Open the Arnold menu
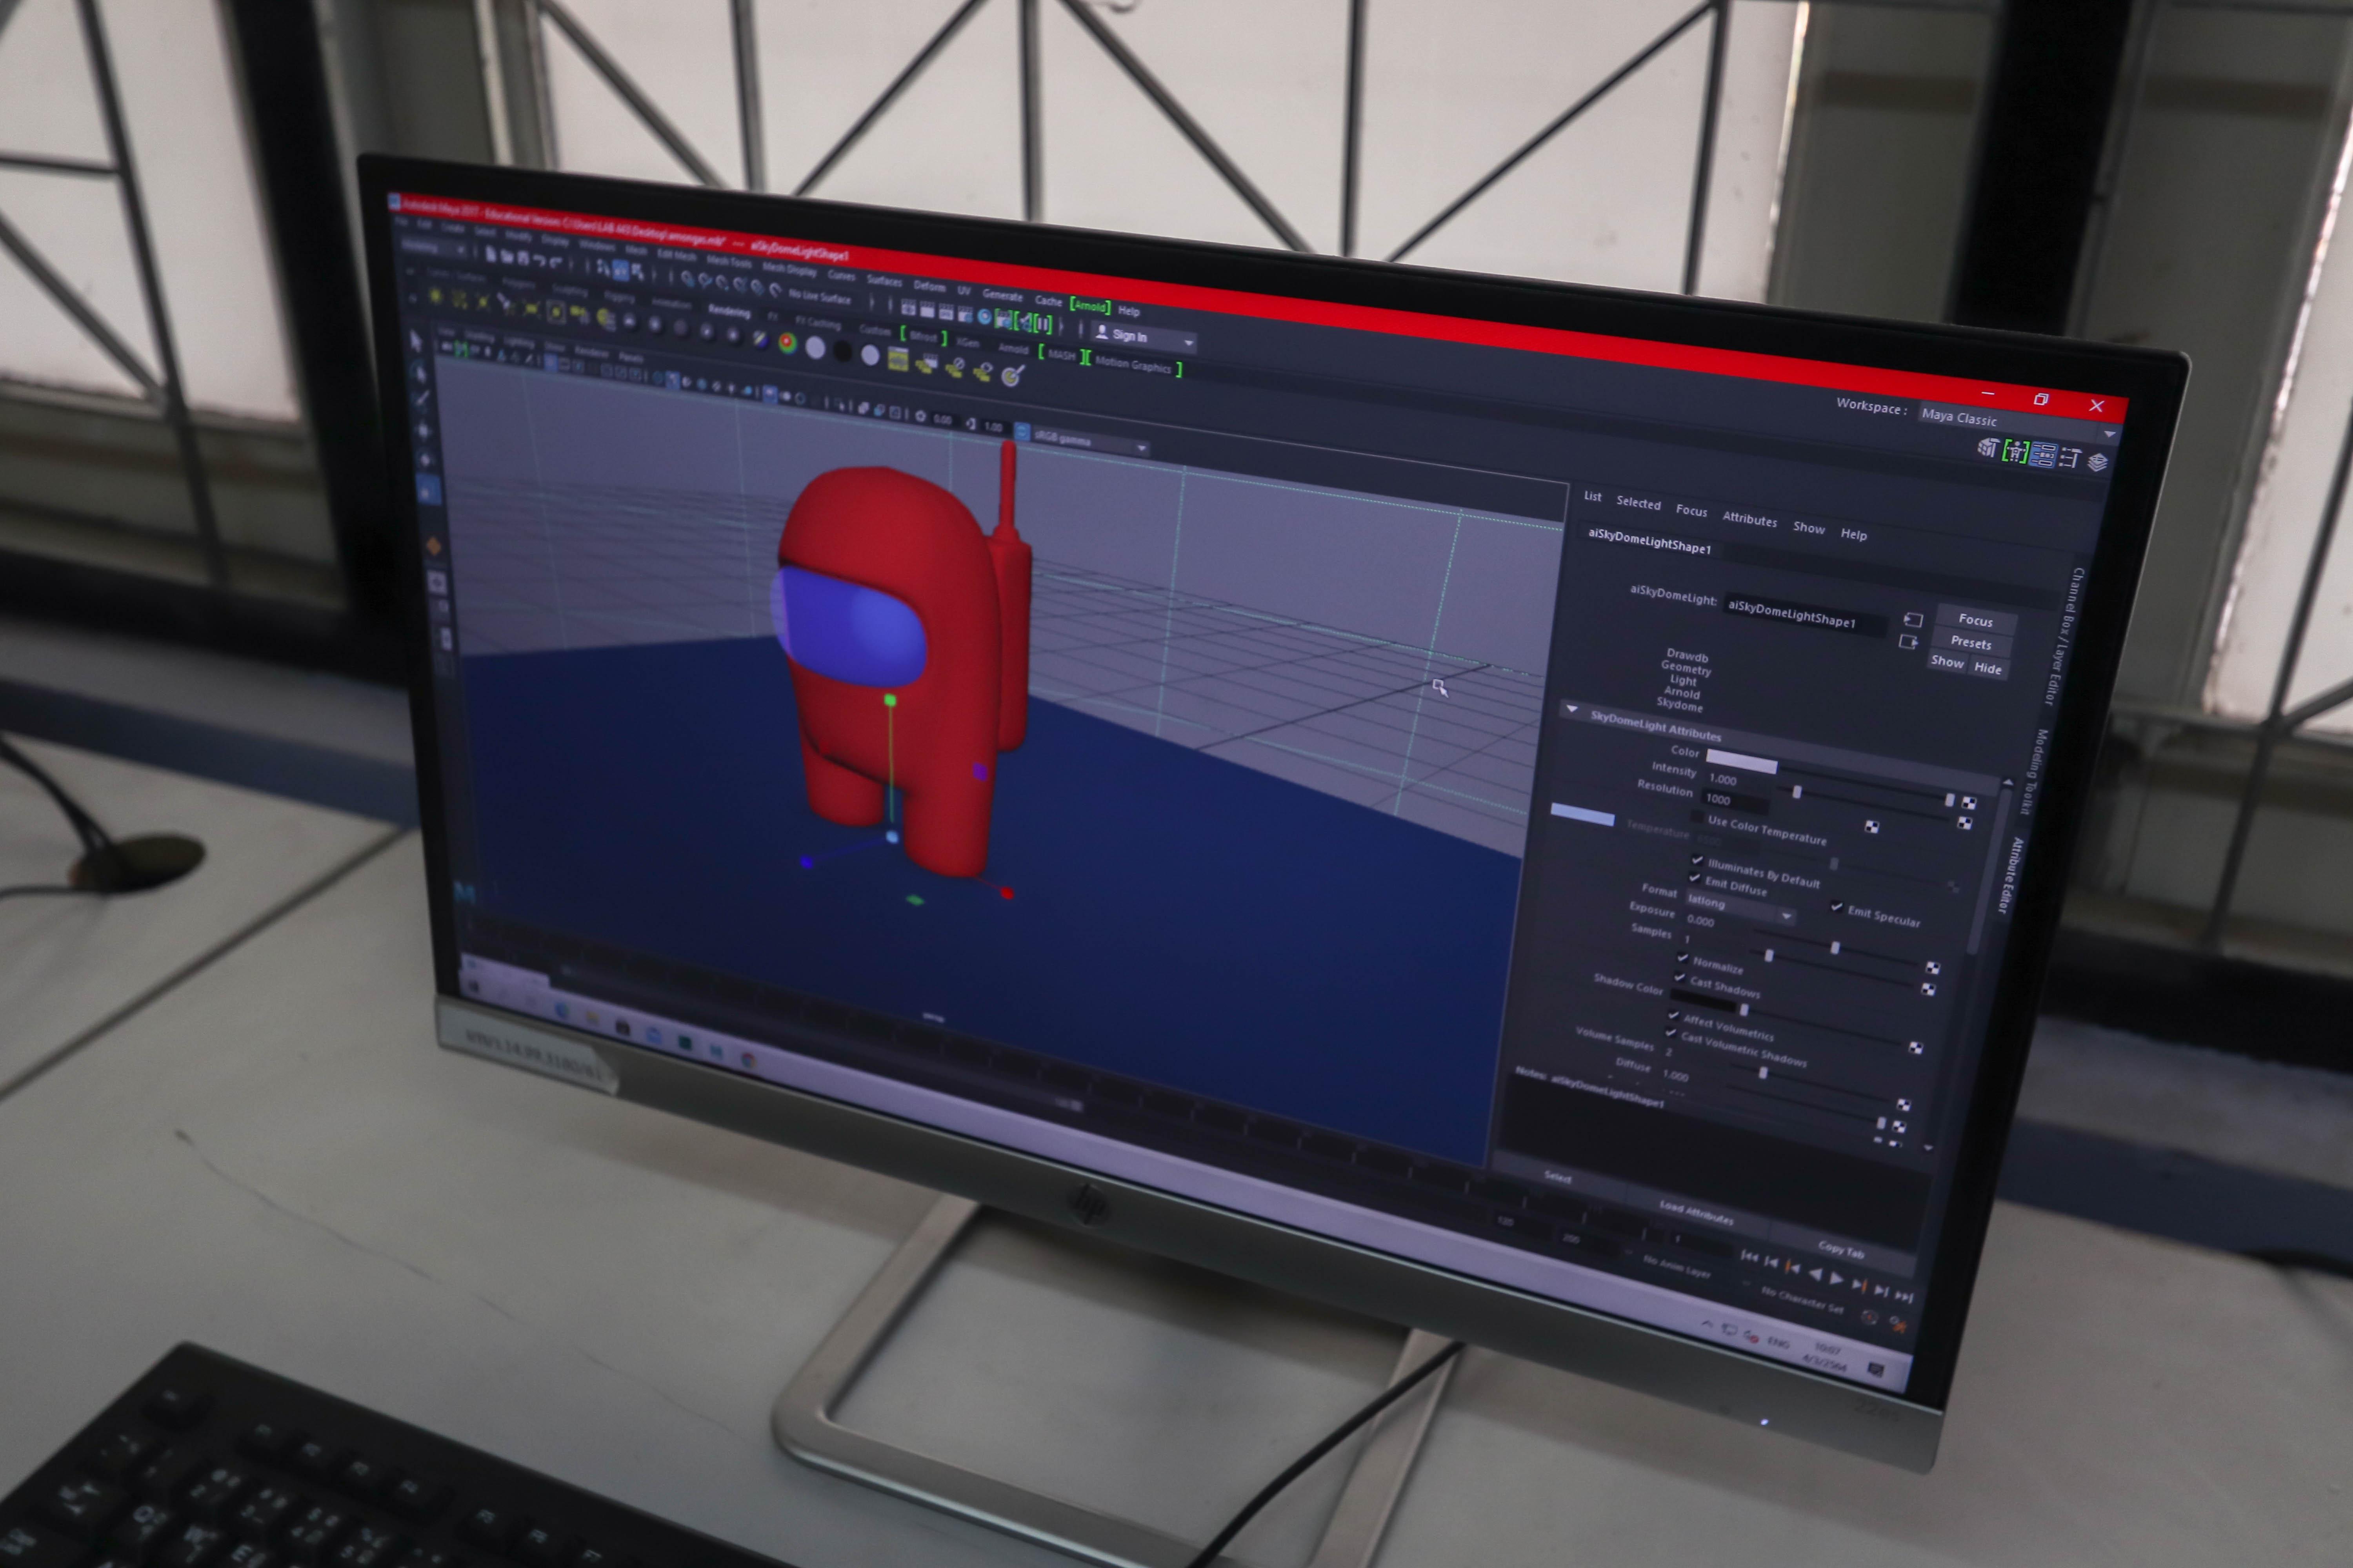This screenshot has width=2353, height=1568. click(x=1091, y=306)
